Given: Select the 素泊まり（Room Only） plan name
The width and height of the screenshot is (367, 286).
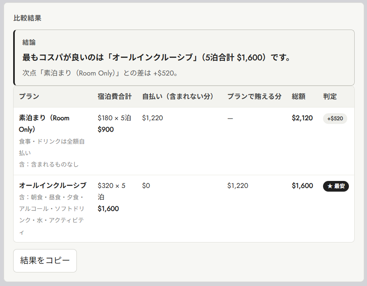Looking at the screenshot, I should tap(44, 124).
